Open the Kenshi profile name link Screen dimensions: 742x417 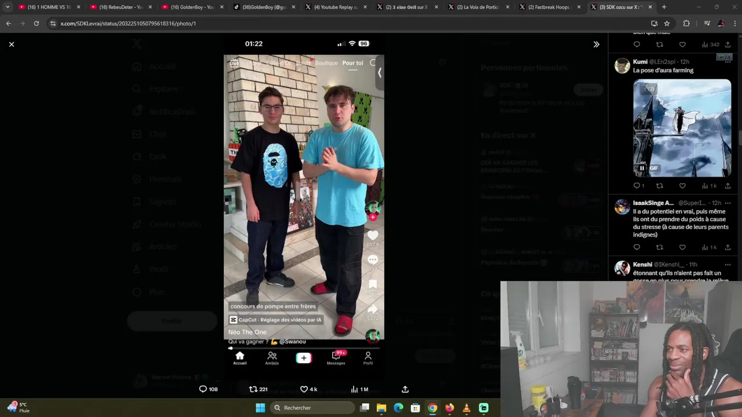[x=642, y=264]
